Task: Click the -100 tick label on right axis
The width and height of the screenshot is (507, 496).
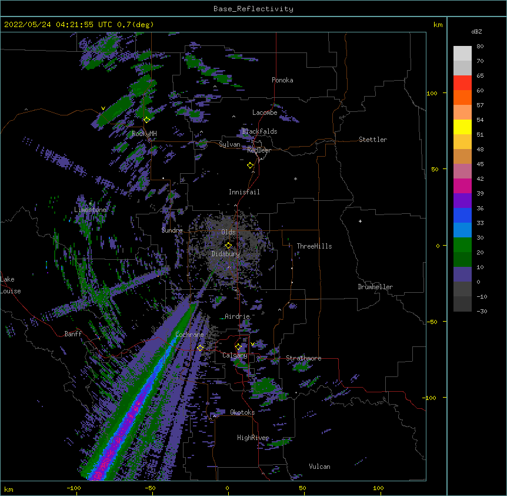Action: tap(430, 398)
